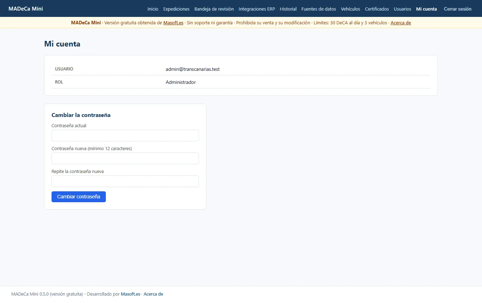Select the admin@transcanarias.test email text

click(193, 69)
